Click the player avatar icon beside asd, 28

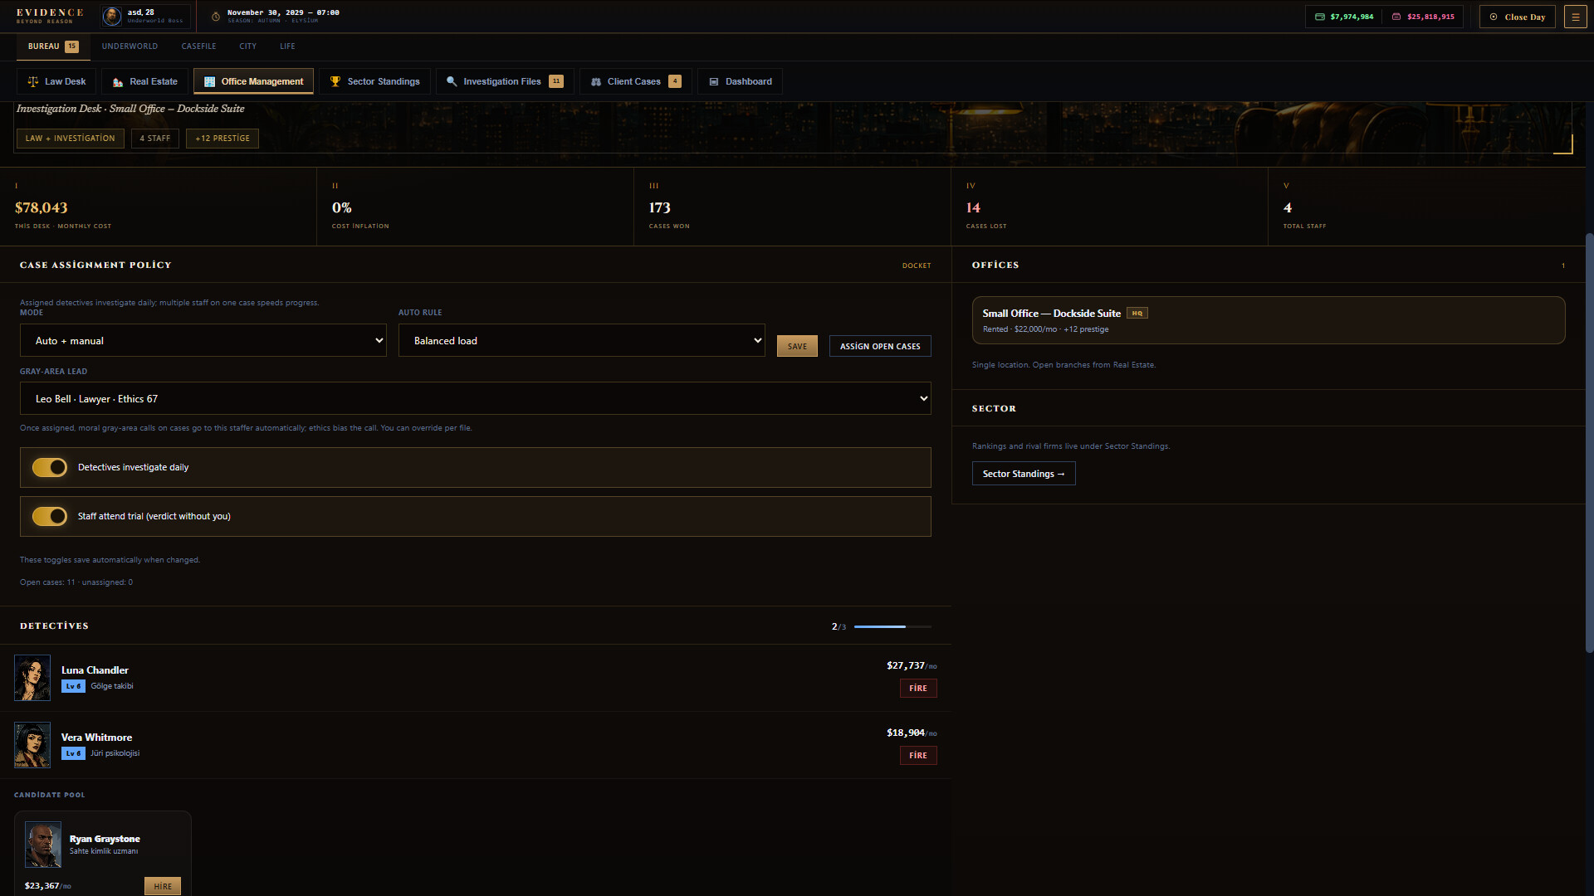point(112,16)
